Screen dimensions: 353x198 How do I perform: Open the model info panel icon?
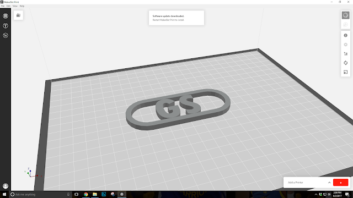click(x=346, y=35)
